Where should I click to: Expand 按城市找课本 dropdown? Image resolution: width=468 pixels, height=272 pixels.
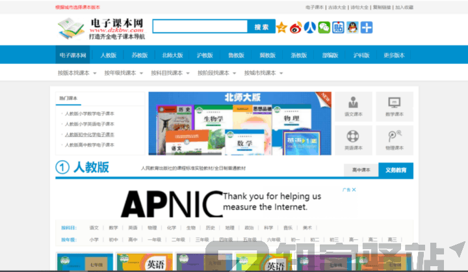pyautogui.click(x=264, y=73)
